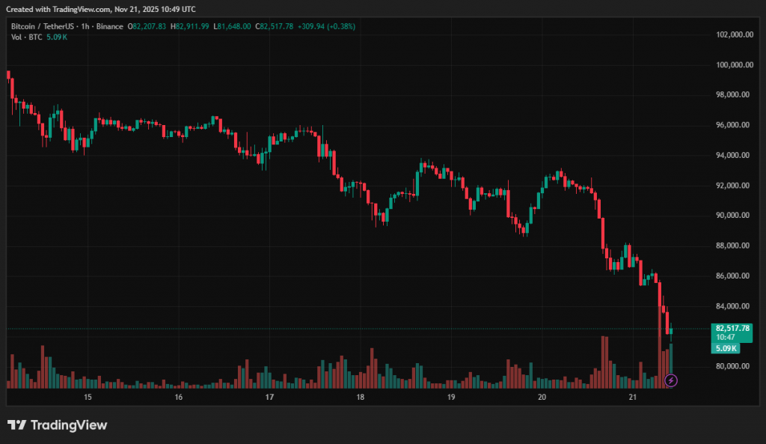Select date 18 on the time axis
This screenshot has height=444, width=766.
pyautogui.click(x=360, y=398)
